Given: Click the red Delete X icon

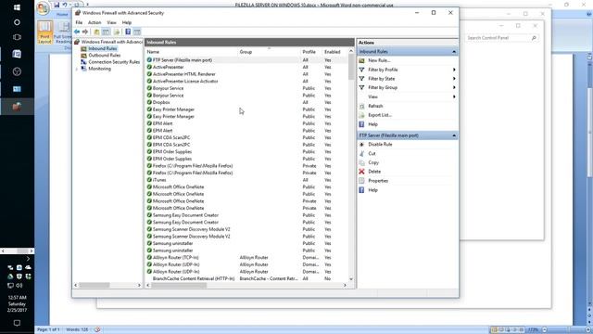Looking at the screenshot, I should click(x=362, y=172).
